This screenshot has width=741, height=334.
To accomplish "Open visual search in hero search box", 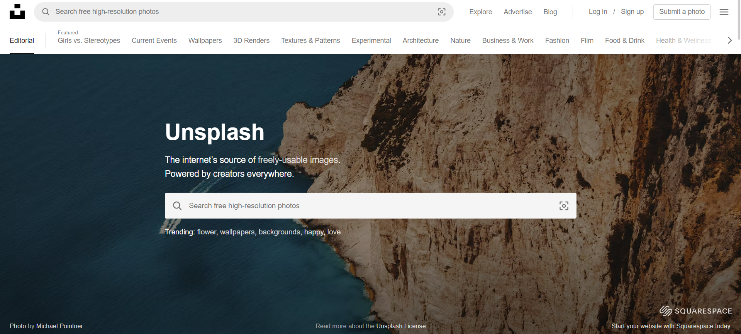I will tap(564, 206).
